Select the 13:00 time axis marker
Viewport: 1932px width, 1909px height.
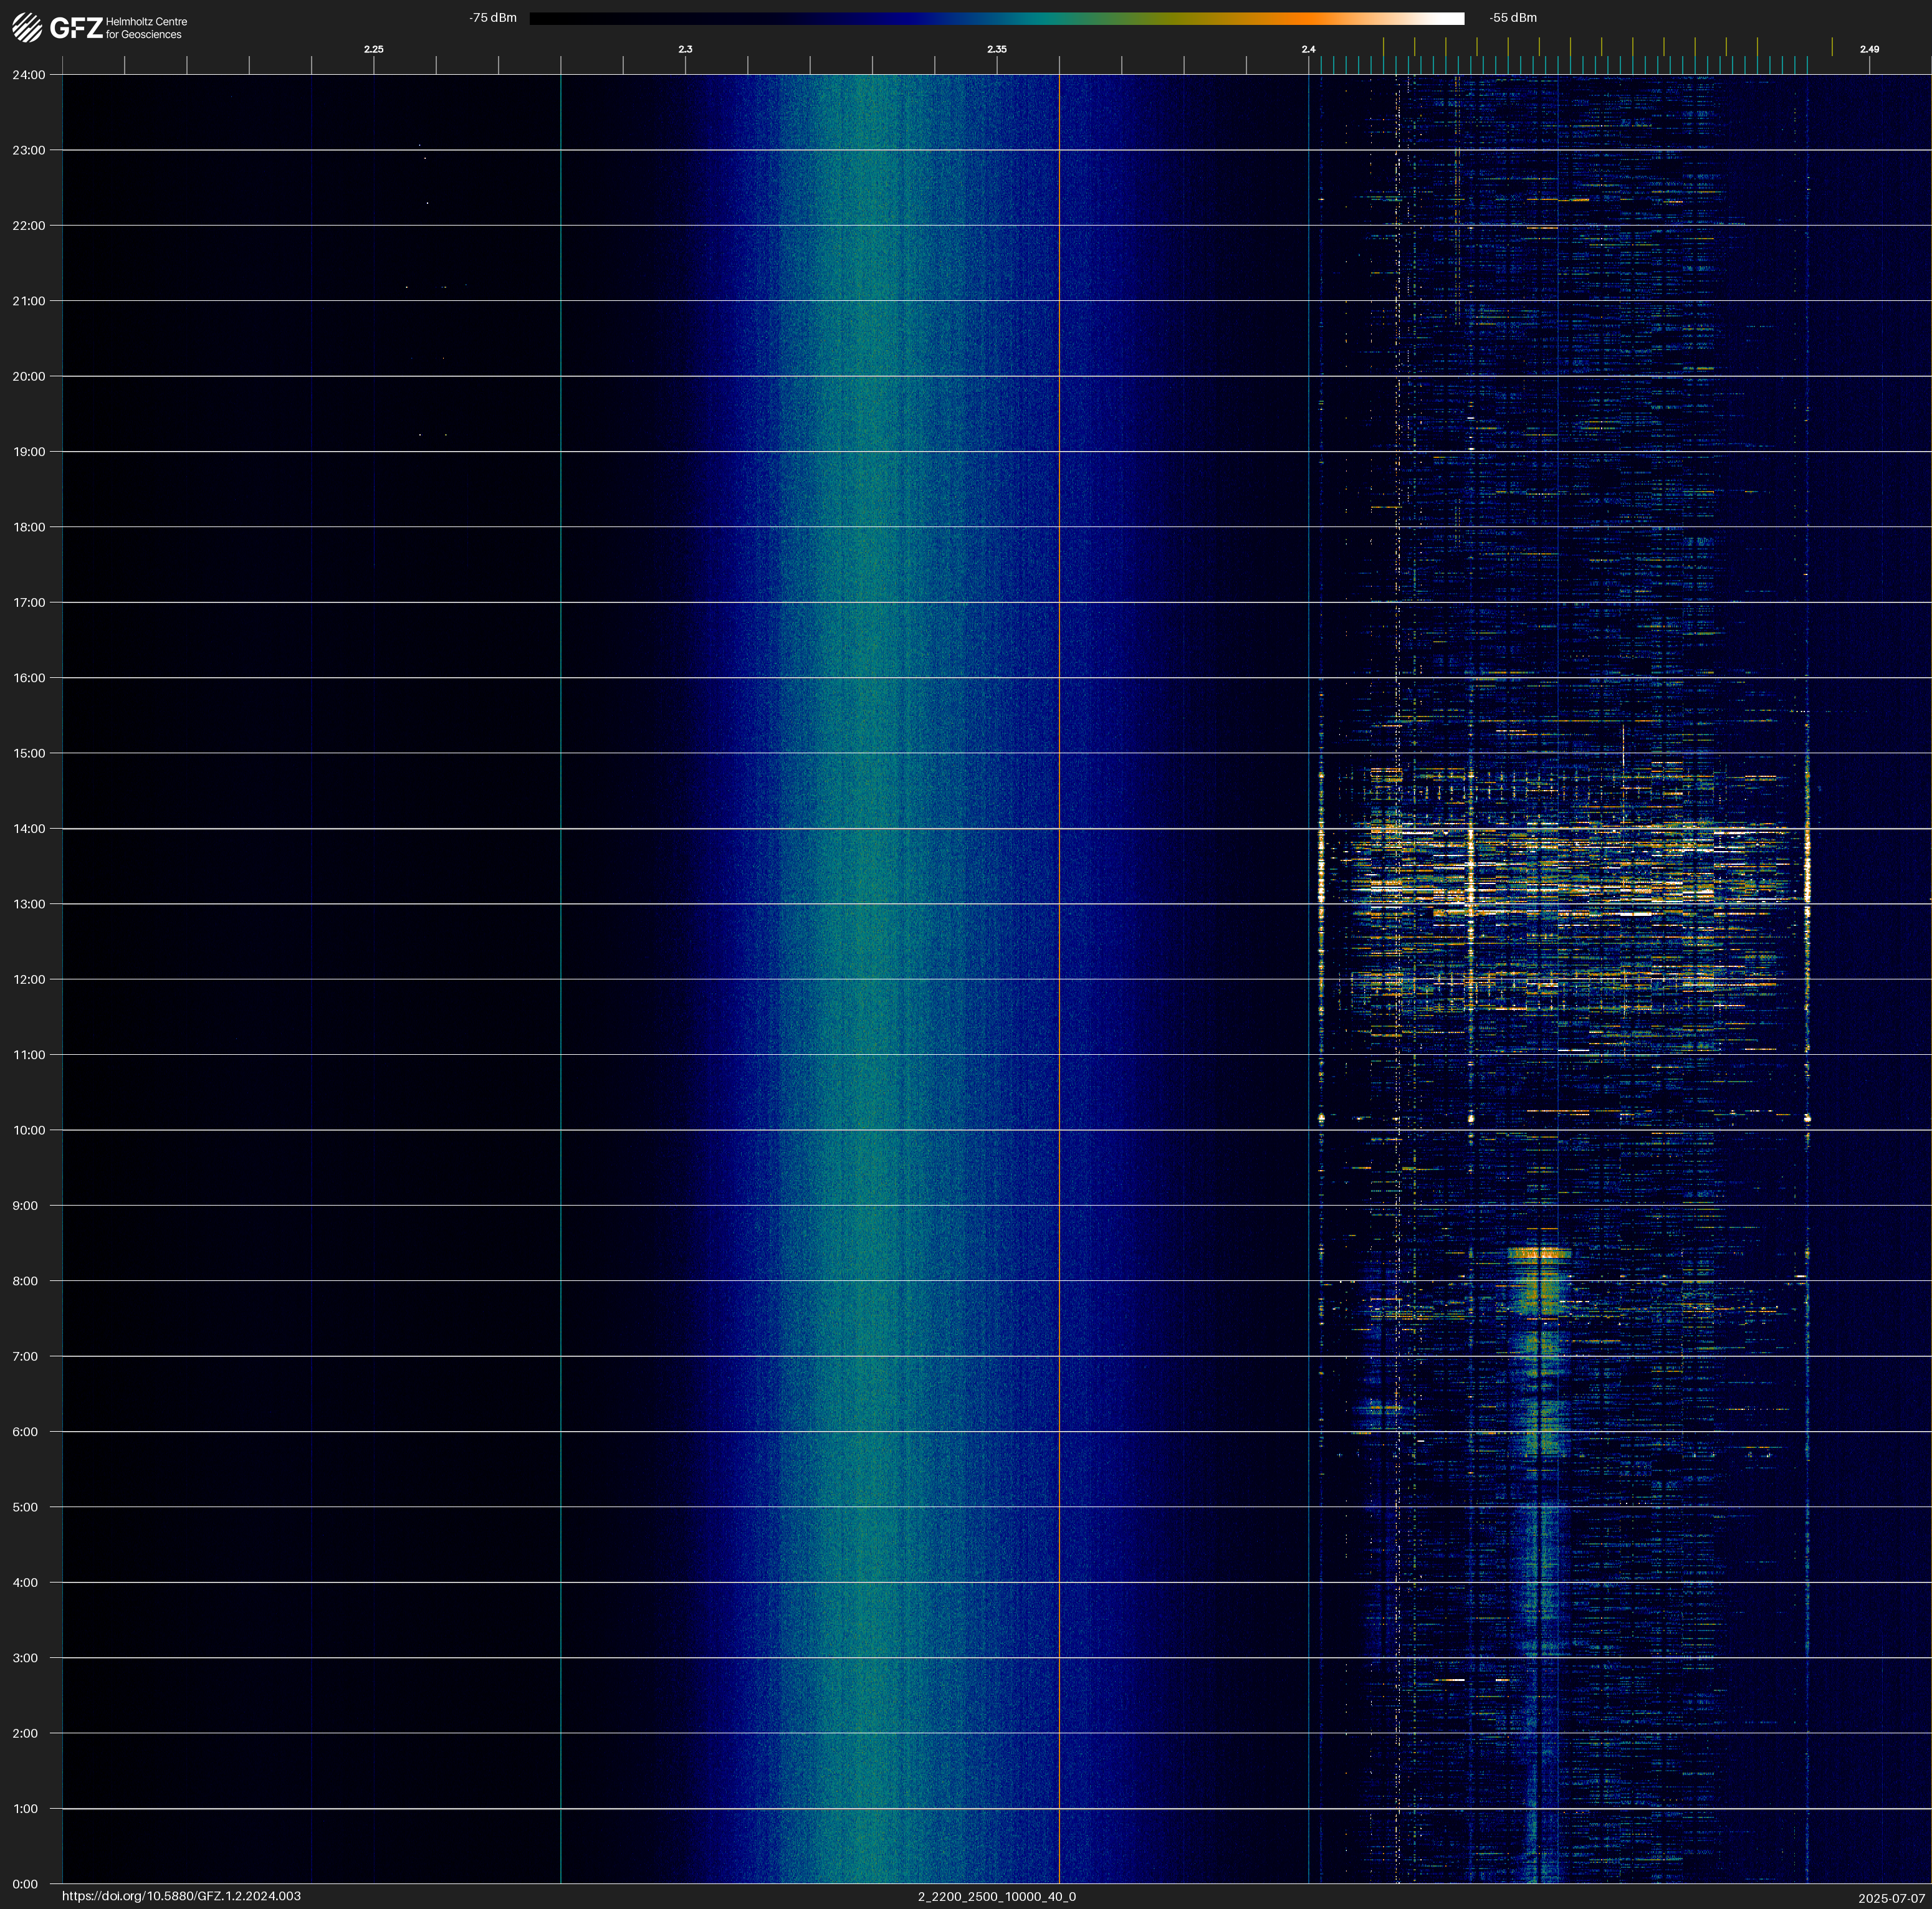(x=29, y=905)
